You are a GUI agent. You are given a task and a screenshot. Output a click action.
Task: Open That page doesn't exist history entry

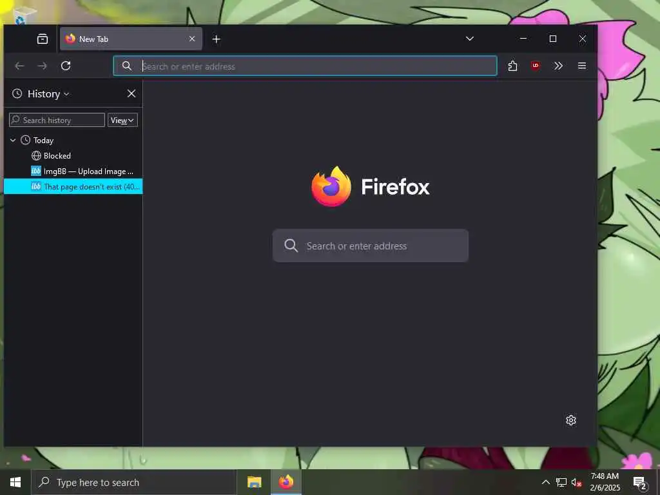point(73,186)
